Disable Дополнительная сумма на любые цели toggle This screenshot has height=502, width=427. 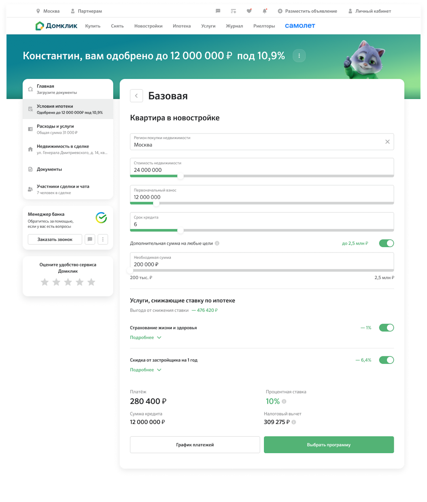386,243
